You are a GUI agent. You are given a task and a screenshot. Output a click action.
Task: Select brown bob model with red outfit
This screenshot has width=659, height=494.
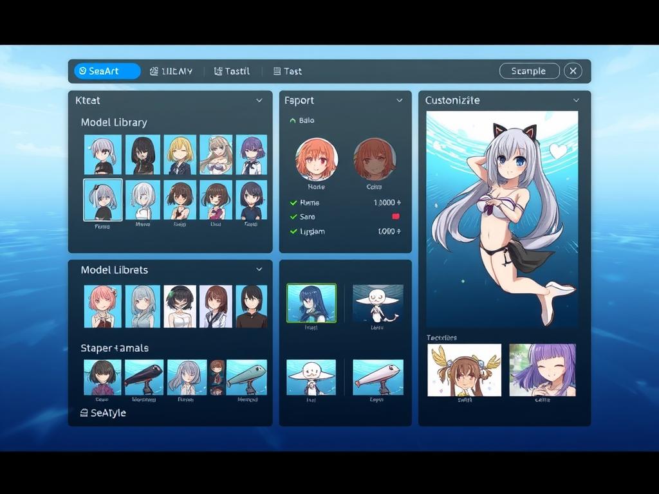click(216, 200)
